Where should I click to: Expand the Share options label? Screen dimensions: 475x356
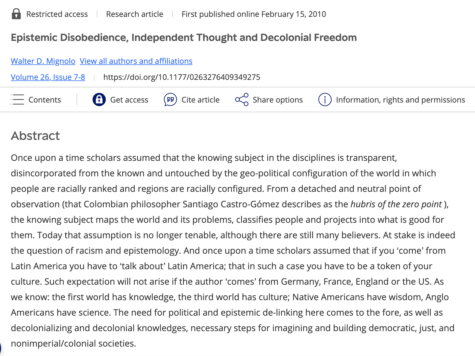278,100
